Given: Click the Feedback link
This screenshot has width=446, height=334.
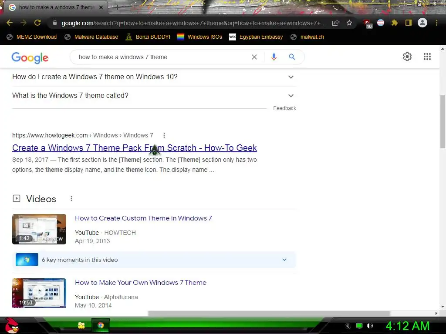Looking at the screenshot, I should tap(284, 108).
